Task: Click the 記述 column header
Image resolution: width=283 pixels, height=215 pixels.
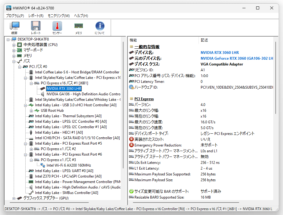Action: 236,40
